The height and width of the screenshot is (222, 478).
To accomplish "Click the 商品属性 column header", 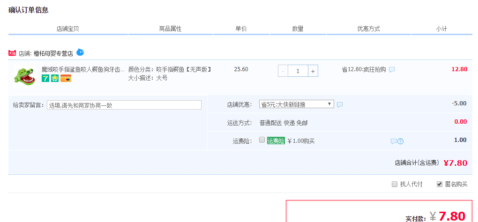I will coord(171,29).
